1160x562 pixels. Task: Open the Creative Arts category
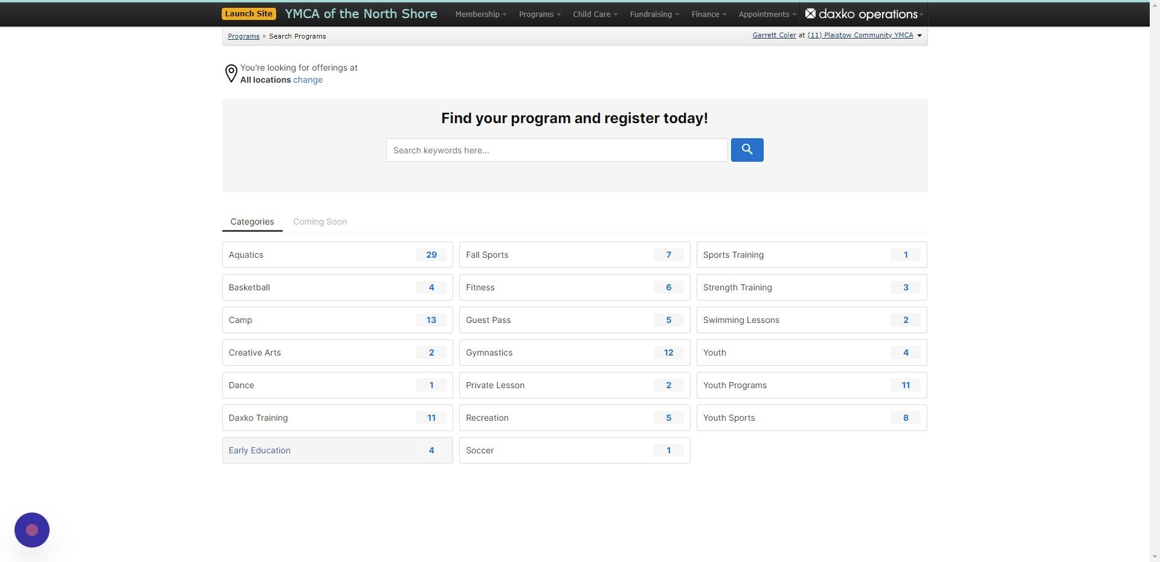[x=337, y=353]
